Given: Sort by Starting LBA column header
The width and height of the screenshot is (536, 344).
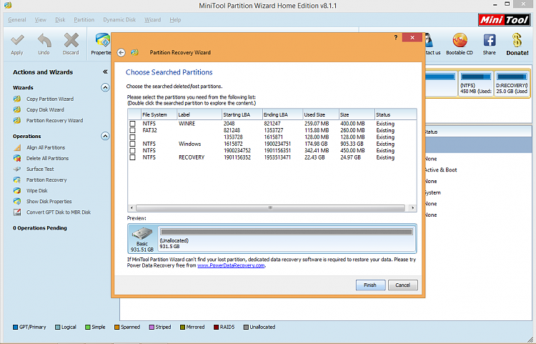Looking at the screenshot, I should tap(242, 114).
